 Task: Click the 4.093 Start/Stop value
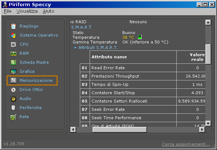(197, 93)
